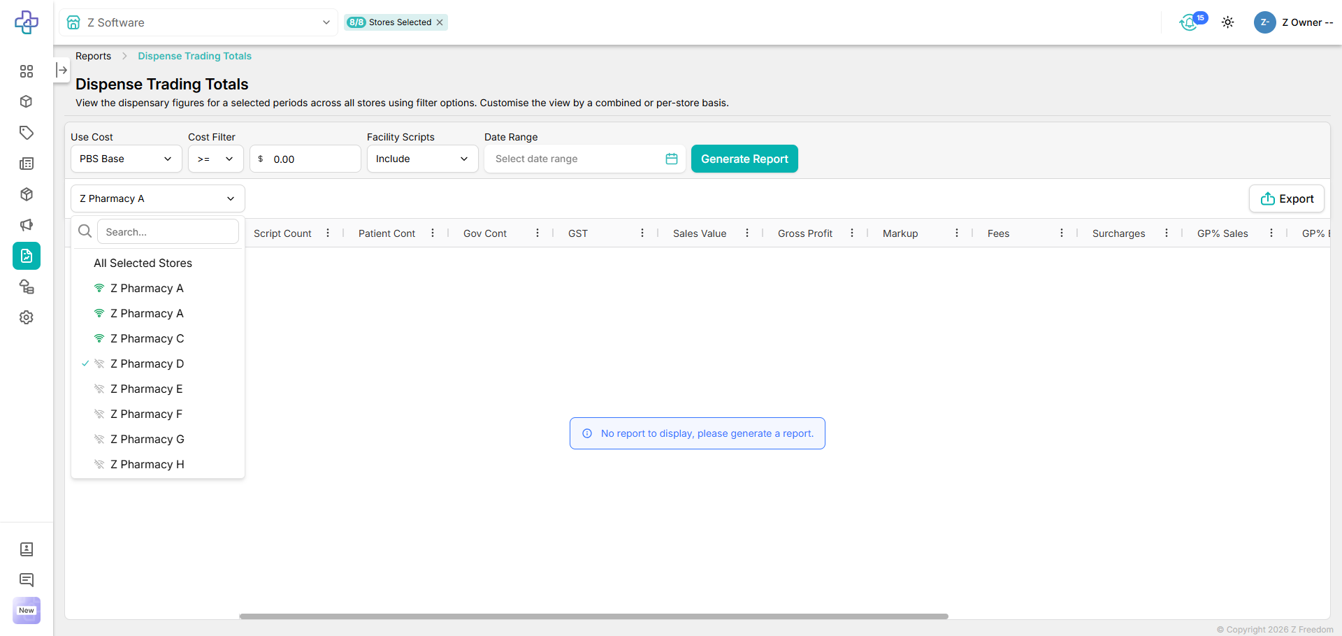
Task: Open the Facility Scripts Include dropdown
Action: [x=422, y=159]
